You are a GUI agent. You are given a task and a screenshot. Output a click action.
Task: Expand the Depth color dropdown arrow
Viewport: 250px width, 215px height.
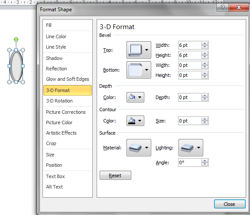pyautogui.click(x=140, y=97)
